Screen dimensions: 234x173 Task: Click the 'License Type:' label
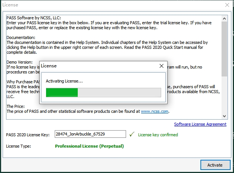[18, 146]
